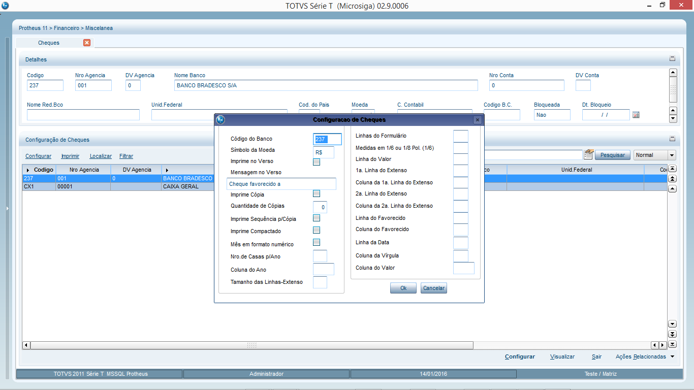Click Cancelar in the dialog

(x=434, y=288)
